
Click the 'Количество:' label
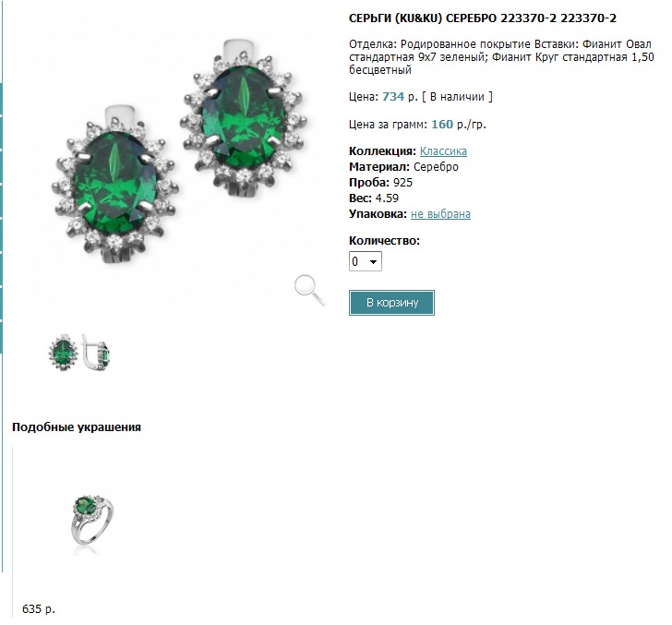click(384, 241)
